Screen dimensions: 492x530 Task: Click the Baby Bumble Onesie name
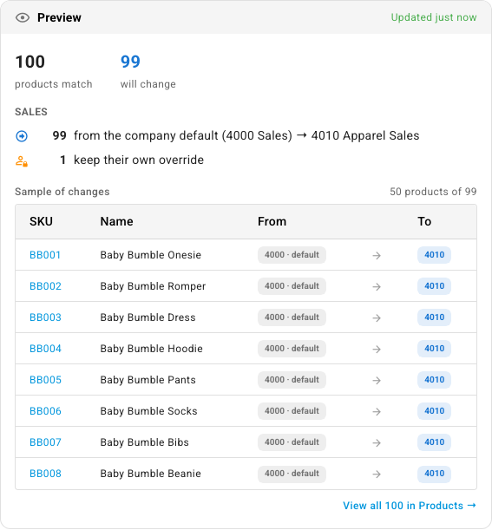150,255
